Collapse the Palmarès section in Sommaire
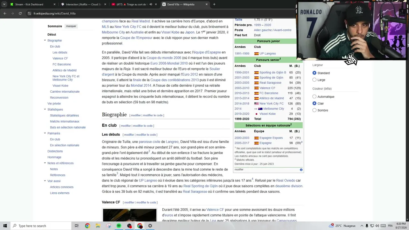The height and width of the screenshot is (230, 409). (45, 133)
